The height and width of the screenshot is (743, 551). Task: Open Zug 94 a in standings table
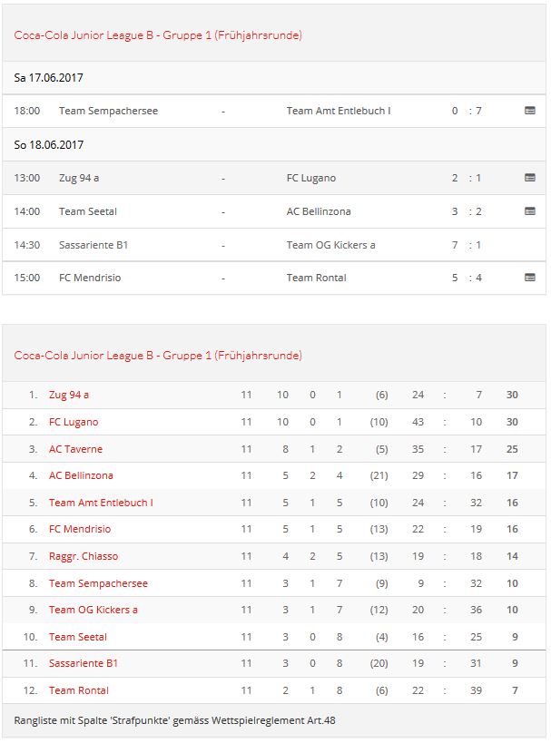click(69, 395)
